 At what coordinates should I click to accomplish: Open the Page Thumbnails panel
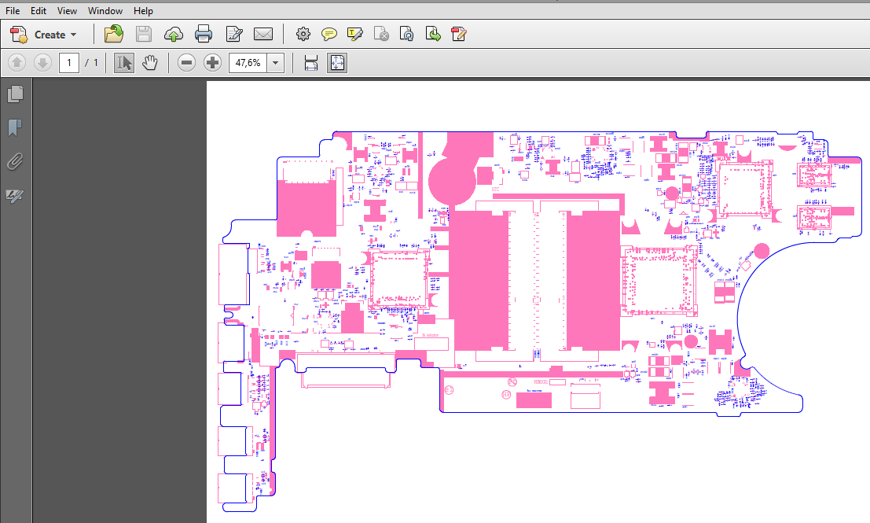coord(14,94)
